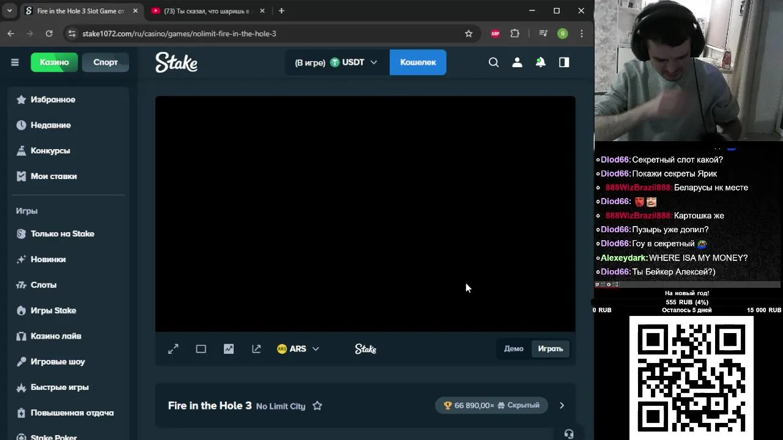783x440 pixels.
Task: Click the 66 890,00× win badge
Action: pos(492,405)
